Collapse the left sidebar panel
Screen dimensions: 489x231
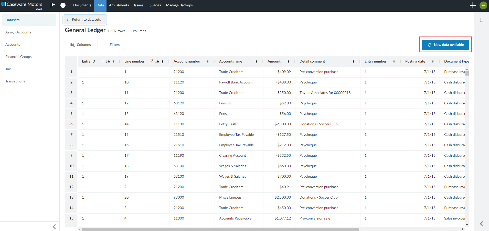pyautogui.click(x=54, y=227)
